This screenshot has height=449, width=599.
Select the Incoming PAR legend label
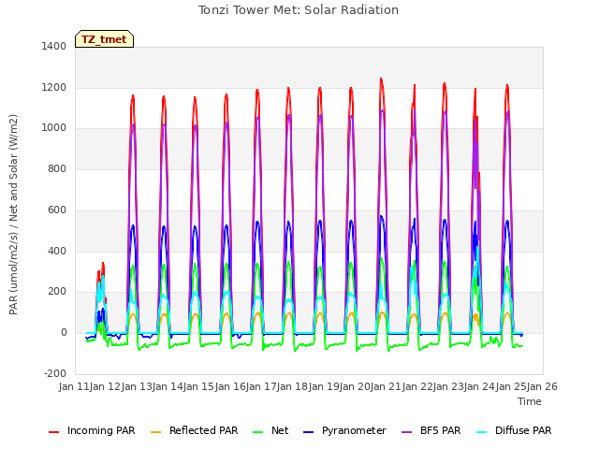click(101, 430)
